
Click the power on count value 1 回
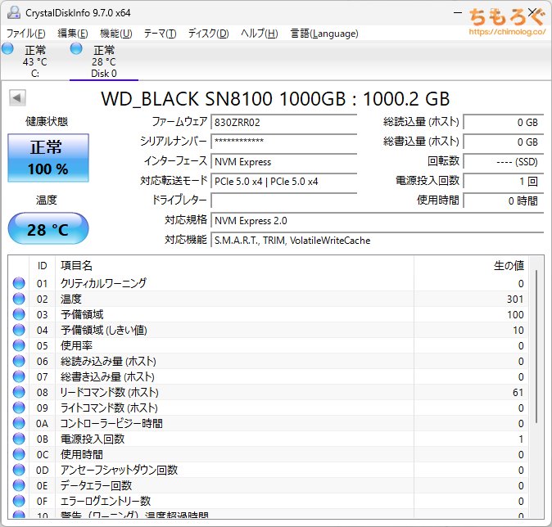(x=504, y=181)
